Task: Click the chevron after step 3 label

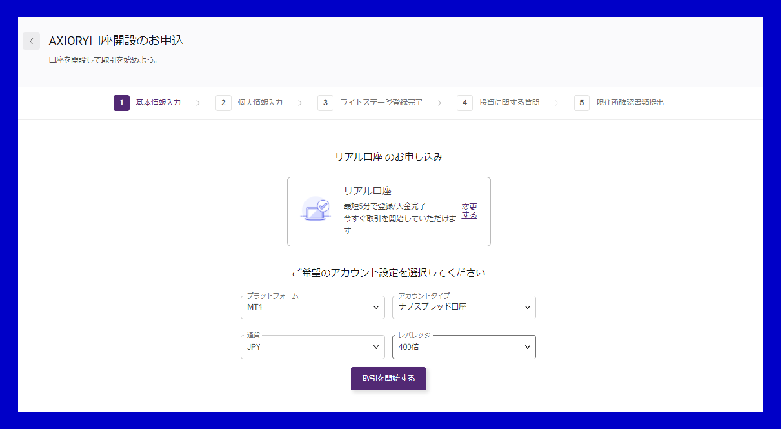Action: (439, 103)
